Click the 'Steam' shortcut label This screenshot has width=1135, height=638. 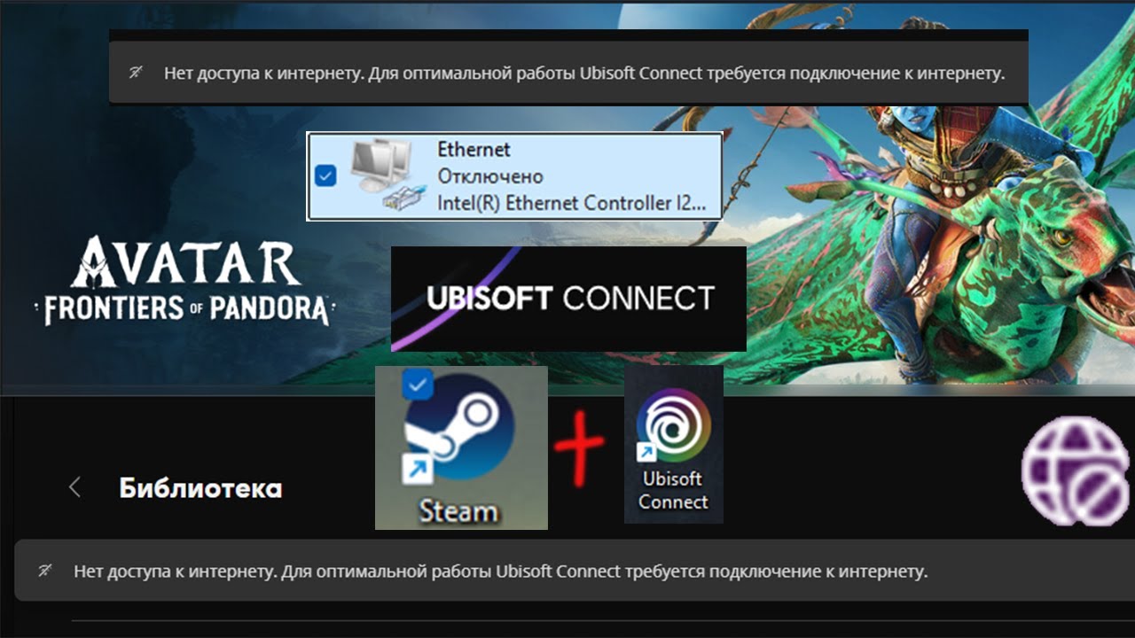458,511
